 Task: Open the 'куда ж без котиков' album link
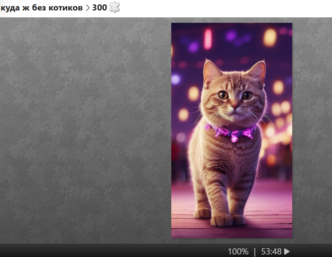point(42,8)
